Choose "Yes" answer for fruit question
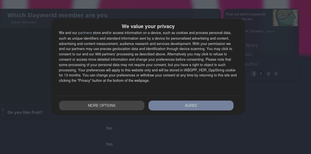 pyautogui.click(x=109, y=144)
